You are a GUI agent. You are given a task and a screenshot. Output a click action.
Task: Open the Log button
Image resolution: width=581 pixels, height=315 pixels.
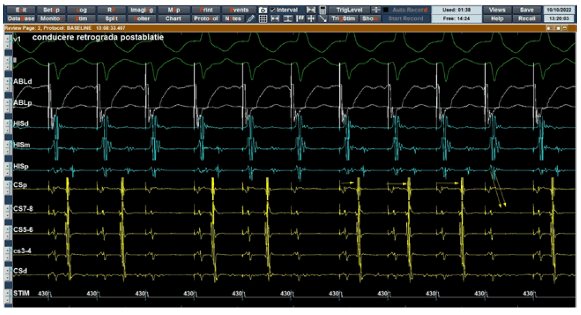coord(81,10)
